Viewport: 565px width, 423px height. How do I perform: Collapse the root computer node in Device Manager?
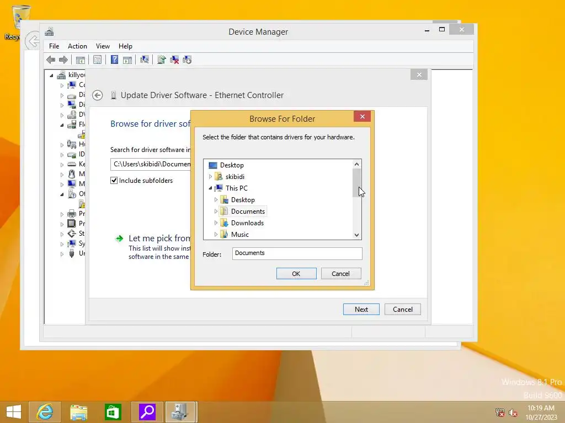pyautogui.click(x=51, y=75)
